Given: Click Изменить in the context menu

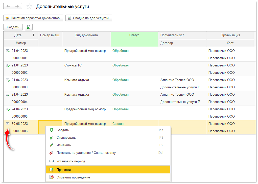Looking at the screenshot, I should (x=64, y=145).
